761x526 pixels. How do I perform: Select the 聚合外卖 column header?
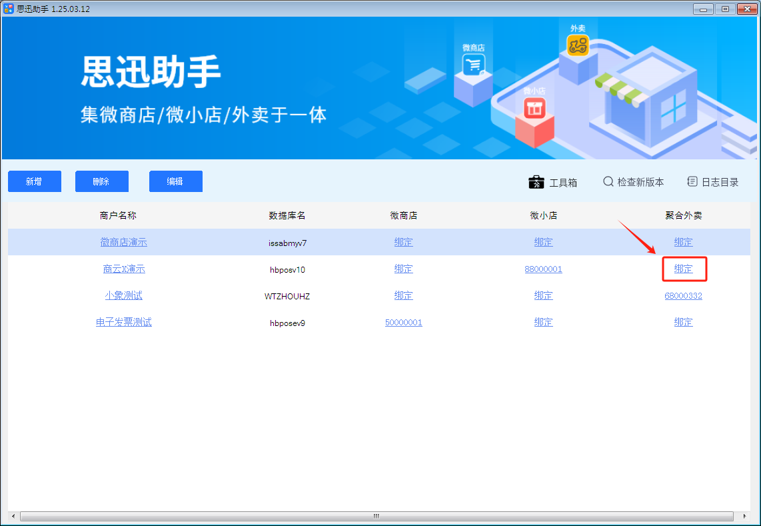coord(683,215)
